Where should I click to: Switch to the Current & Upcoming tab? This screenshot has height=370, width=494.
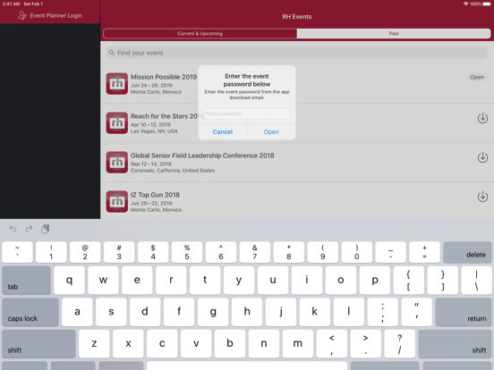200,33
